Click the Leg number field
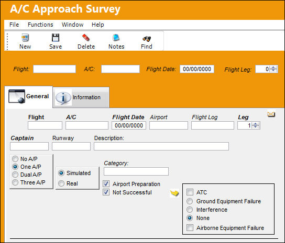 245,125
